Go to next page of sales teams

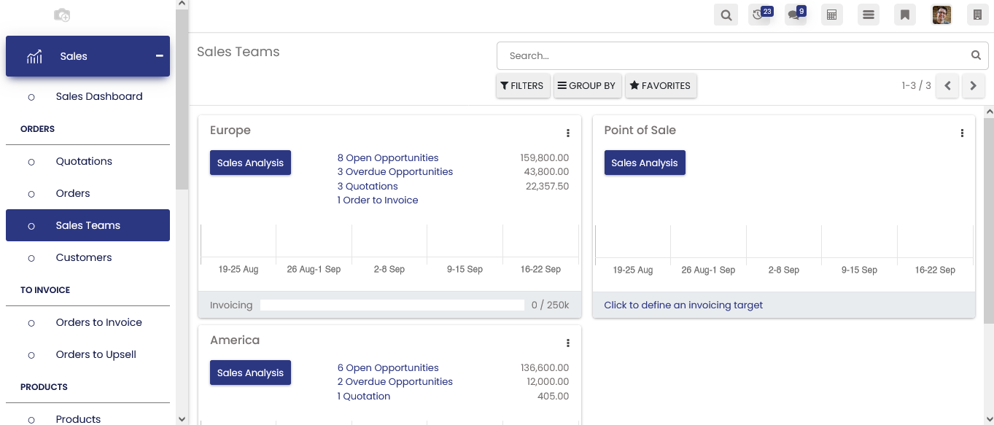[x=973, y=85]
